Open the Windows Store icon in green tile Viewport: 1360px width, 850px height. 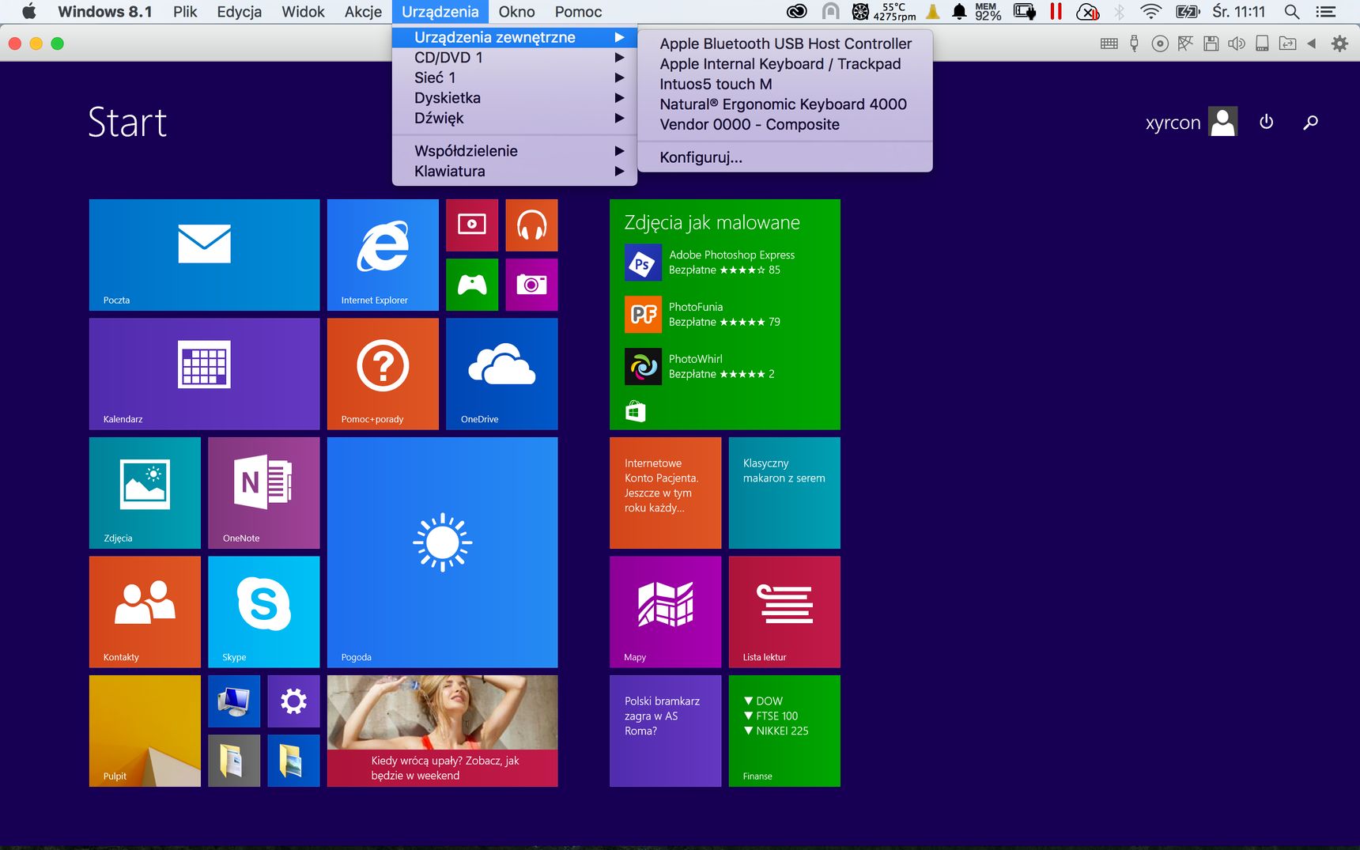tap(636, 411)
